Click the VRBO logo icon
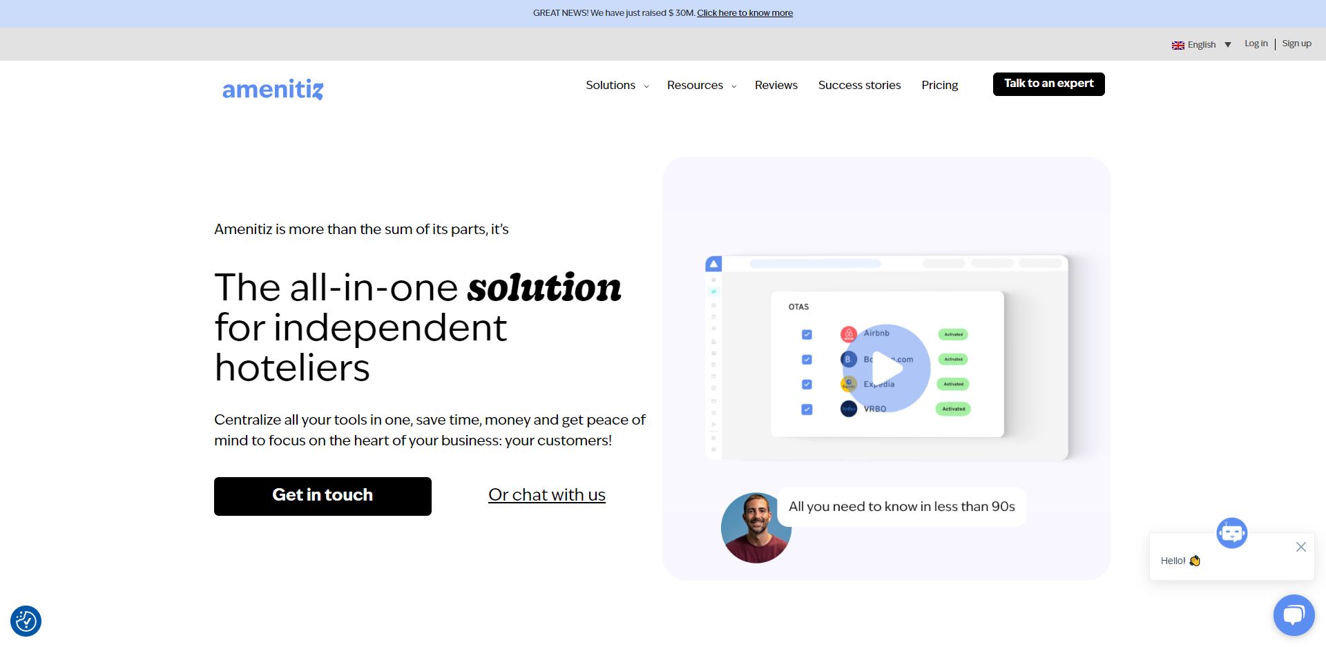Viewport: 1326px width, 647px height. tap(848, 409)
